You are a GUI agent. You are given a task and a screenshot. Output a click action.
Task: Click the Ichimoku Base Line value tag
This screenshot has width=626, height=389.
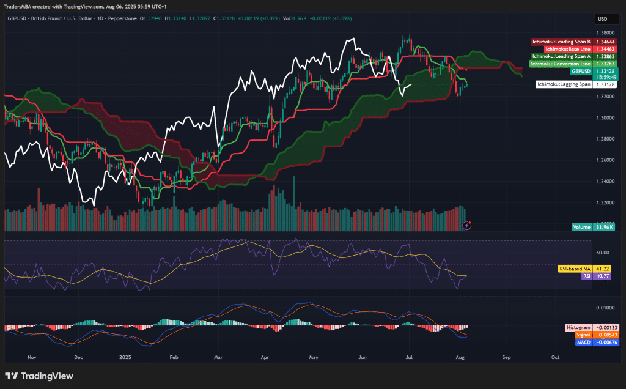click(606, 48)
